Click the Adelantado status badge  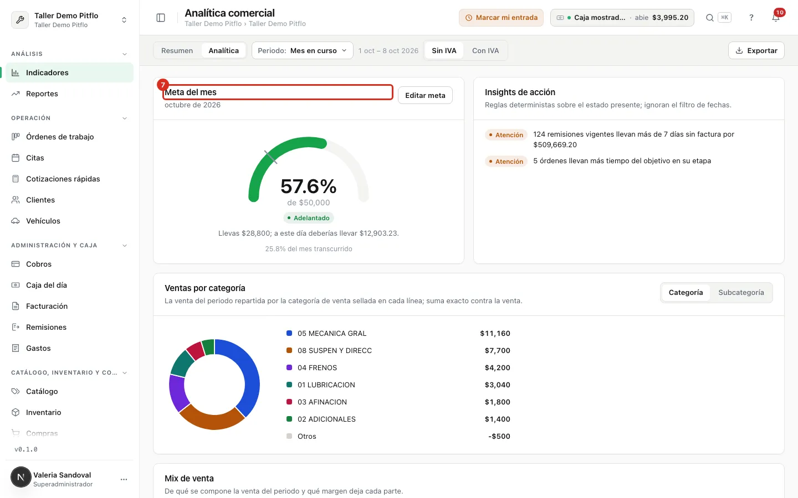tap(309, 218)
